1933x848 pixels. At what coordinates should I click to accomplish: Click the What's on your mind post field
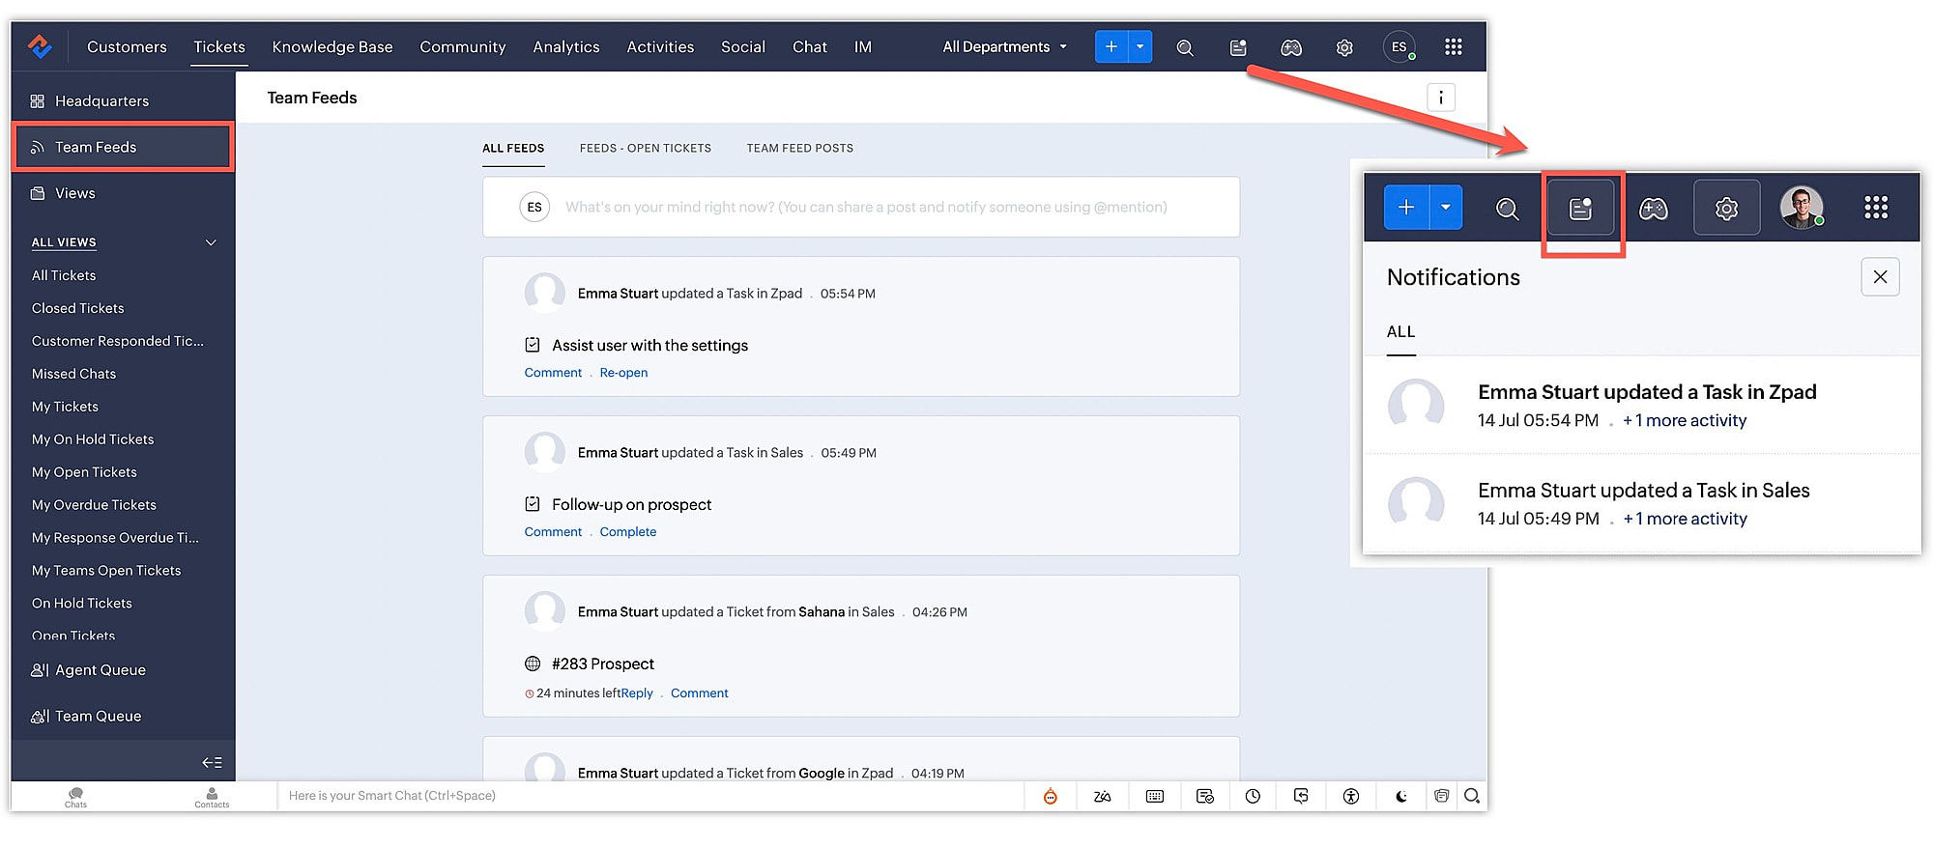tap(861, 207)
